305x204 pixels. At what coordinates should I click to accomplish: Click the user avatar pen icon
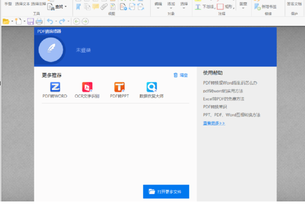pyautogui.click(x=51, y=50)
